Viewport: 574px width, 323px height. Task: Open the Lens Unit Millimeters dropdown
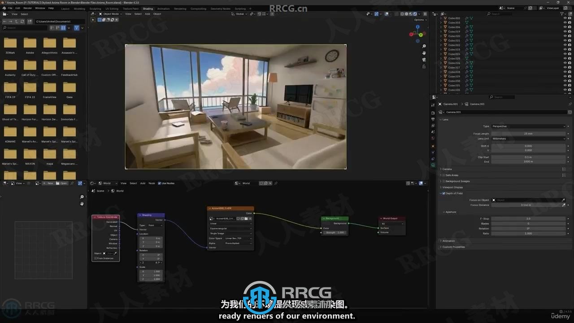point(529,139)
